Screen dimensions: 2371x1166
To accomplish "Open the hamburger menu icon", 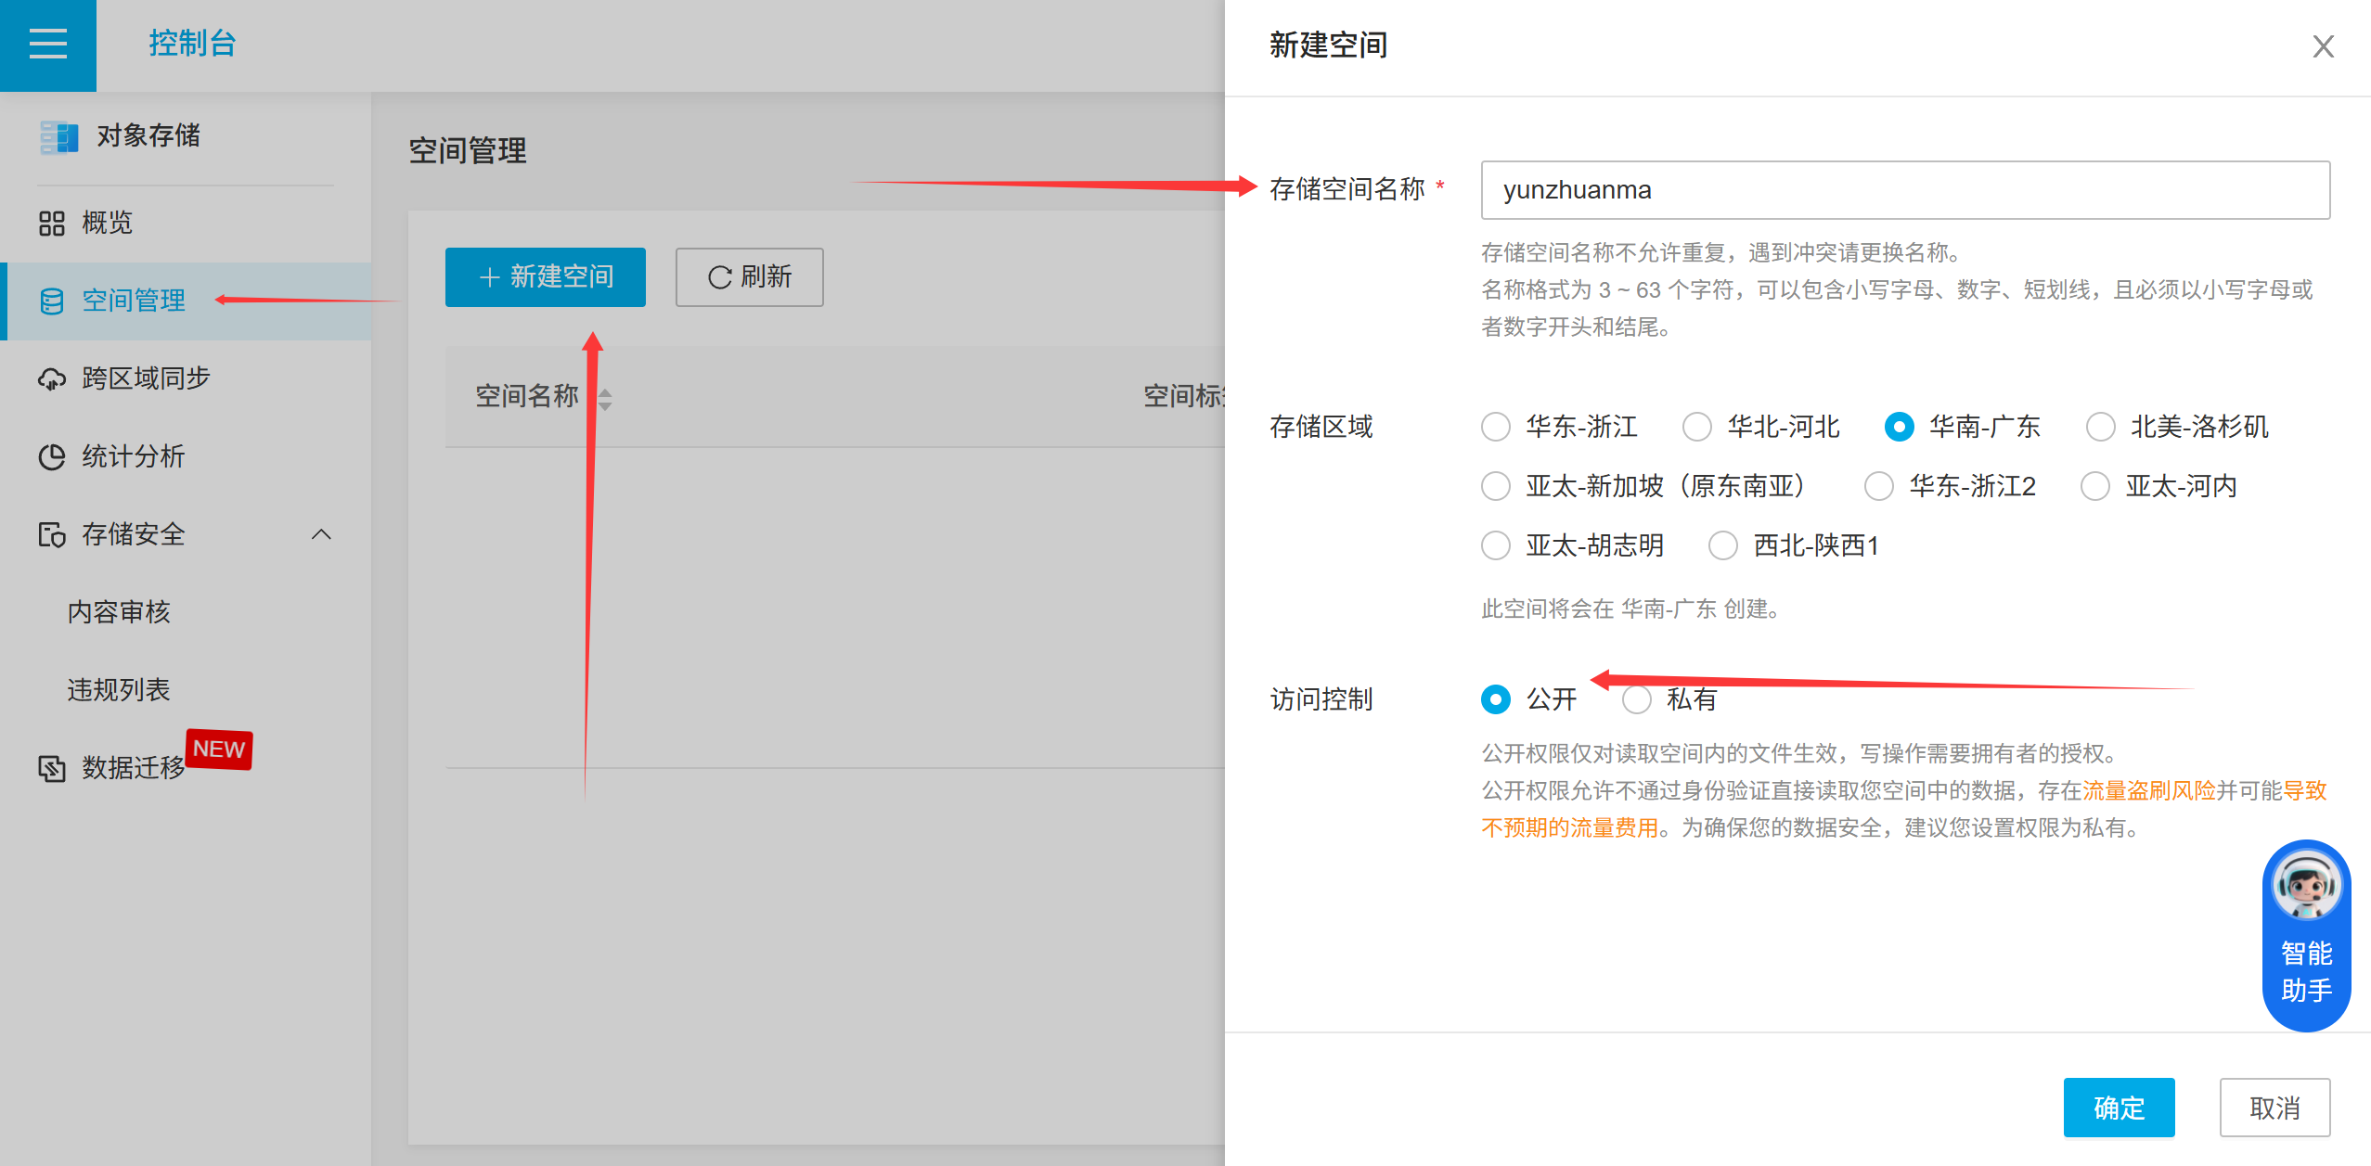I will (x=48, y=44).
